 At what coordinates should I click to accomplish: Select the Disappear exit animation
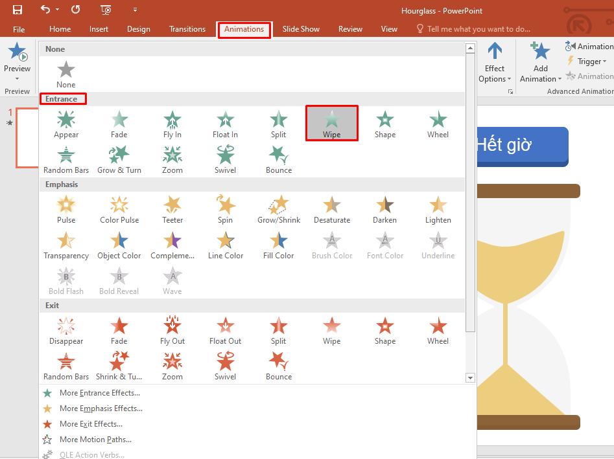(x=66, y=330)
